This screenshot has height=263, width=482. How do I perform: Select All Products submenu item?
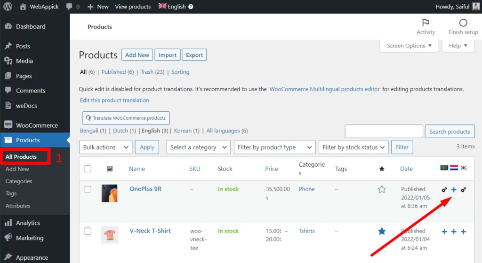(x=21, y=157)
